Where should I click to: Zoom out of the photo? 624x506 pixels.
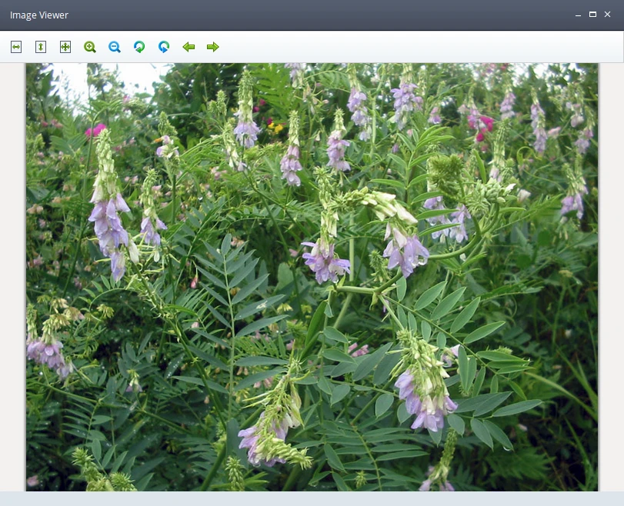point(114,47)
